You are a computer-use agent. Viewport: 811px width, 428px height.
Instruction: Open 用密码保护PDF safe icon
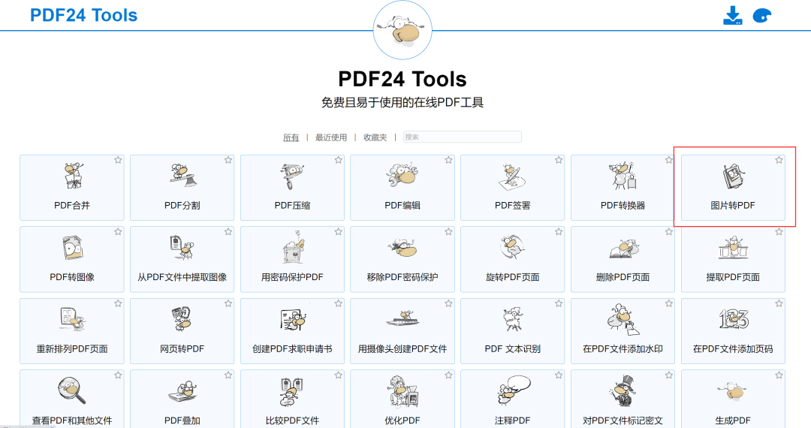[x=294, y=248]
